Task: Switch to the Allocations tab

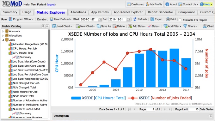Action: pos(78,12)
